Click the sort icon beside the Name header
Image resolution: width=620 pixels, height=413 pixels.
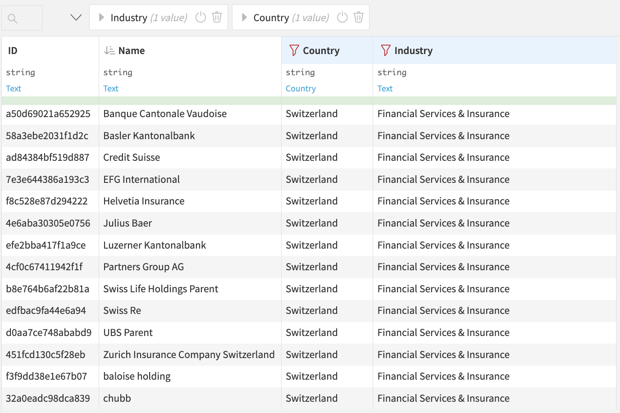click(109, 50)
